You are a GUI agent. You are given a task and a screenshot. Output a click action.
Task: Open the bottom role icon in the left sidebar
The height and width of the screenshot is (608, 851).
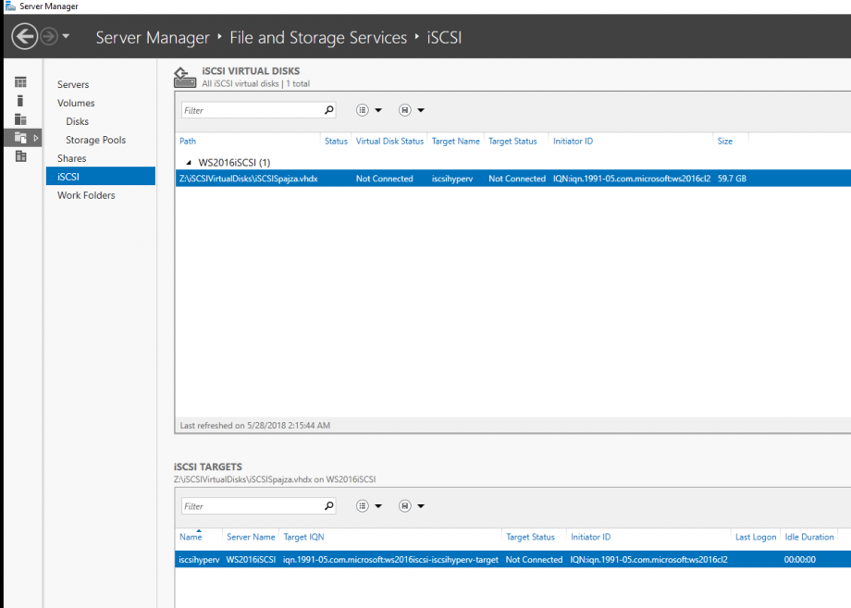point(20,156)
